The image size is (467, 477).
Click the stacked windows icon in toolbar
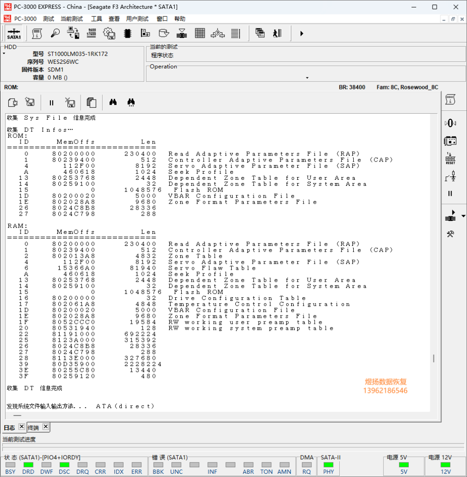(x=260, y=33)
